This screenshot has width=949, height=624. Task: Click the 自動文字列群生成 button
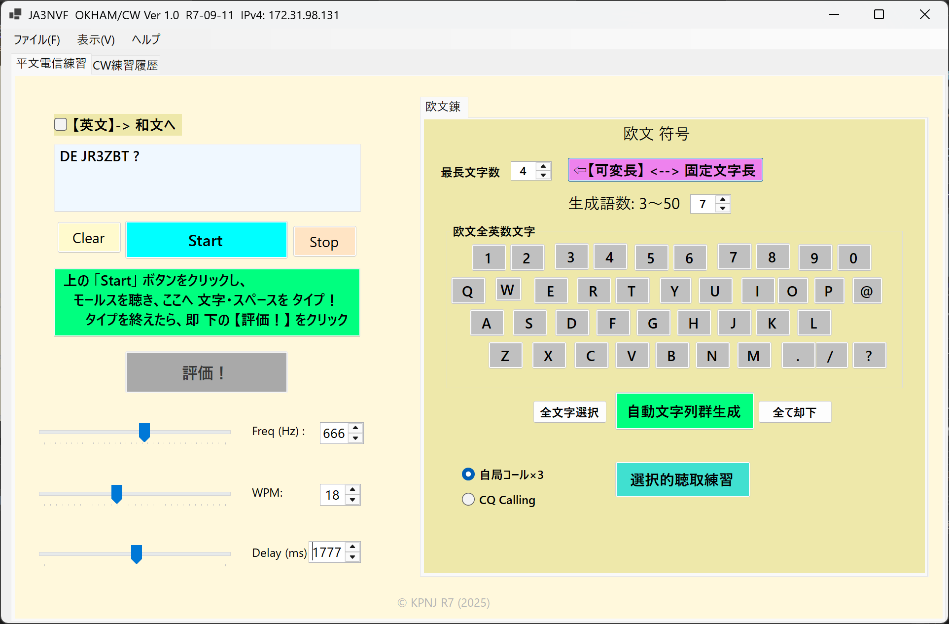point(684,411)
